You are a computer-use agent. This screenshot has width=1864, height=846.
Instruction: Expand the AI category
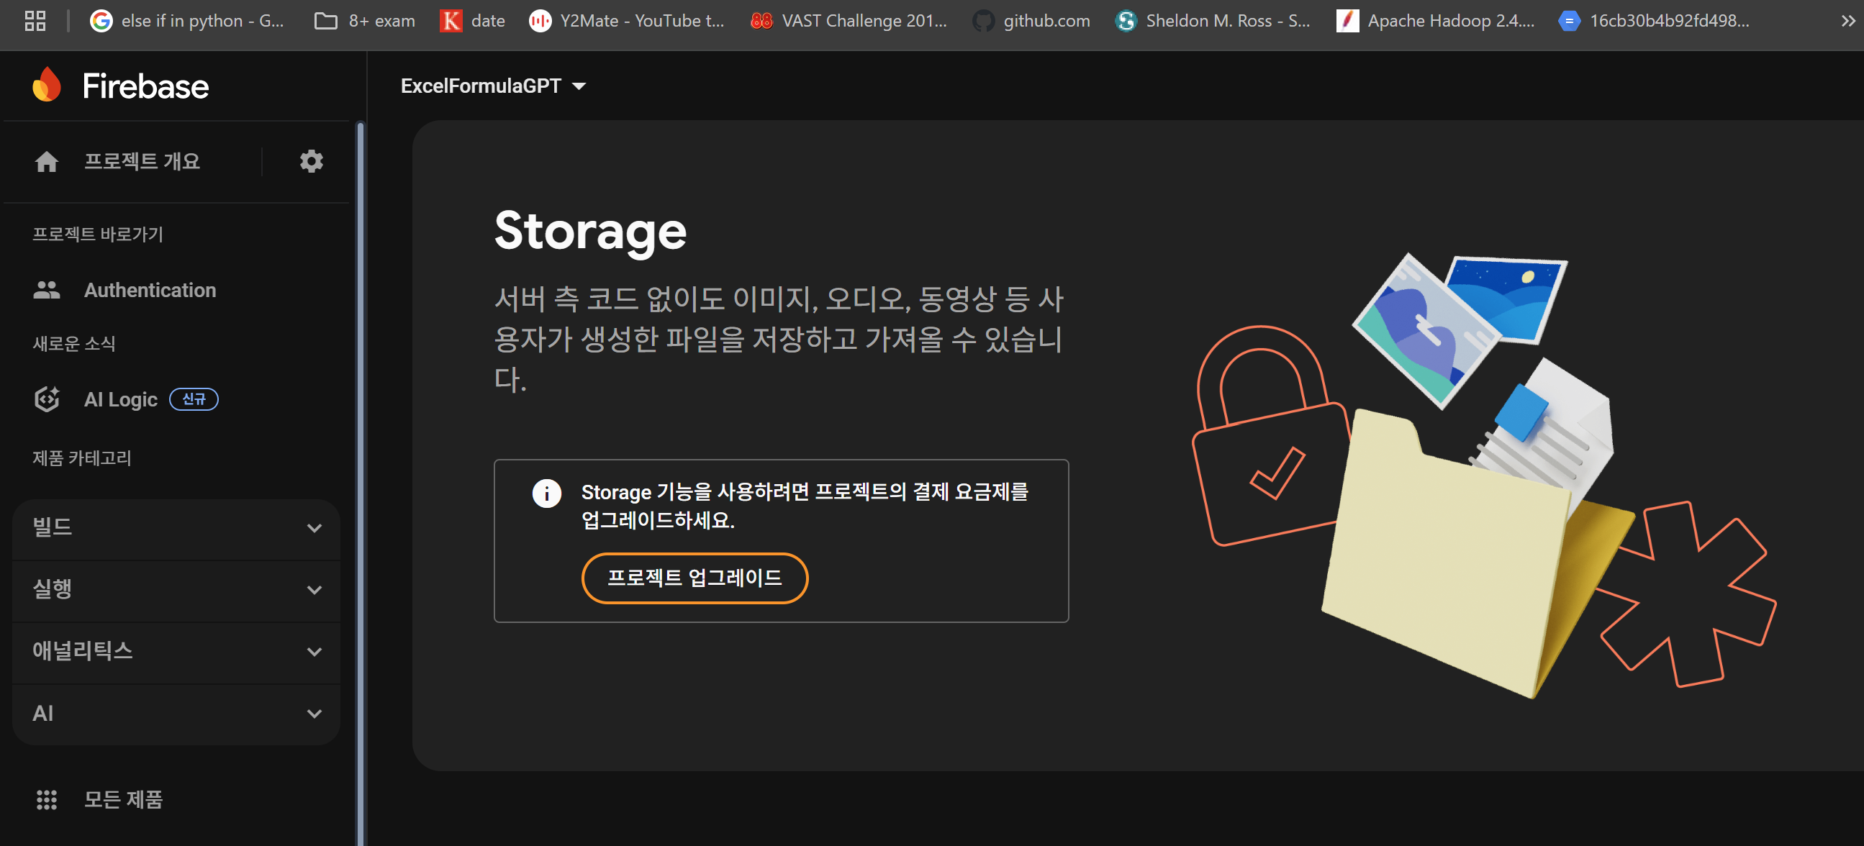[176, 714]
